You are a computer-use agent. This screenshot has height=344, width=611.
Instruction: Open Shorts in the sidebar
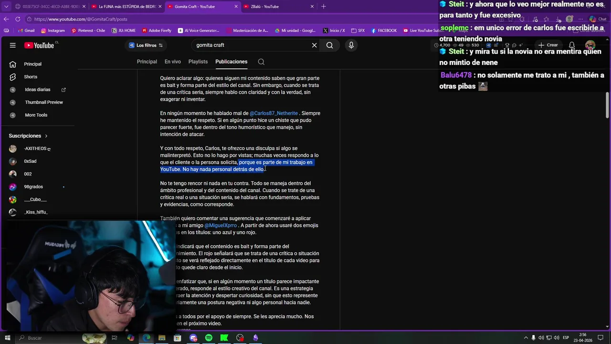click(38, 76)
